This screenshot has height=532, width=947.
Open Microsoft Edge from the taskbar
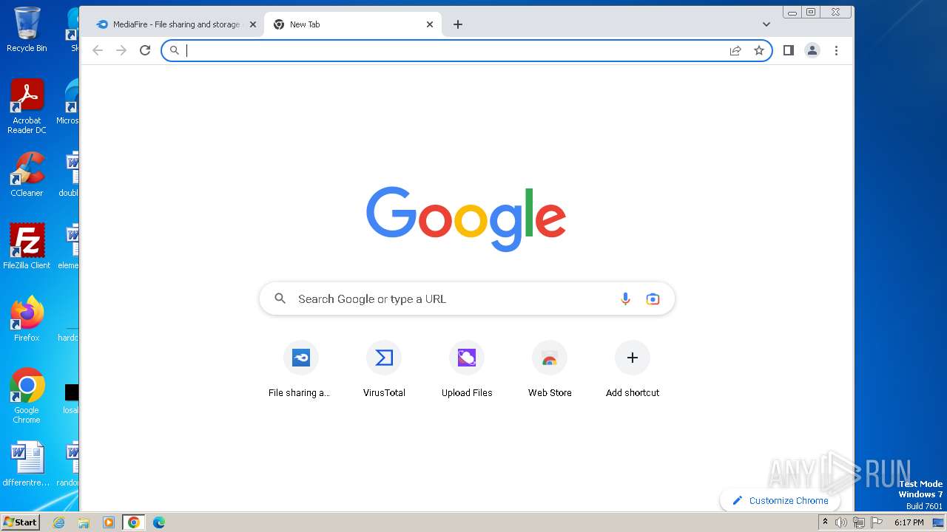[159, 522]
